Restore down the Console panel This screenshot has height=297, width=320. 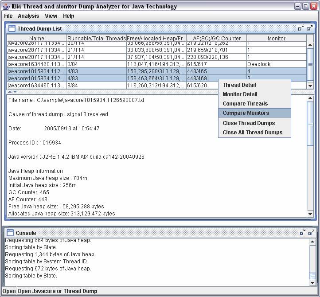pos(303,232)
